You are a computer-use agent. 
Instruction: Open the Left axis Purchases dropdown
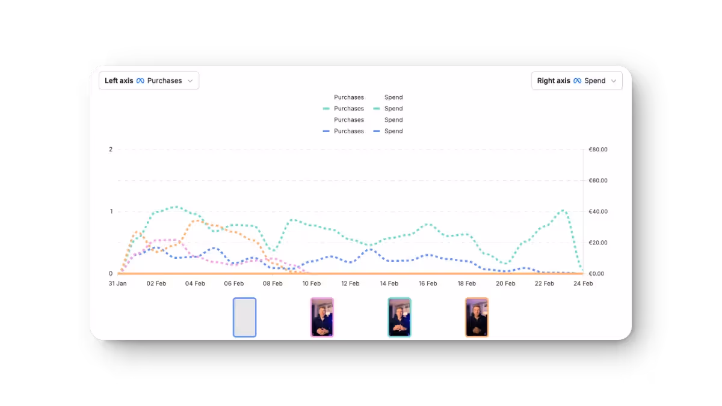point(149,80)
